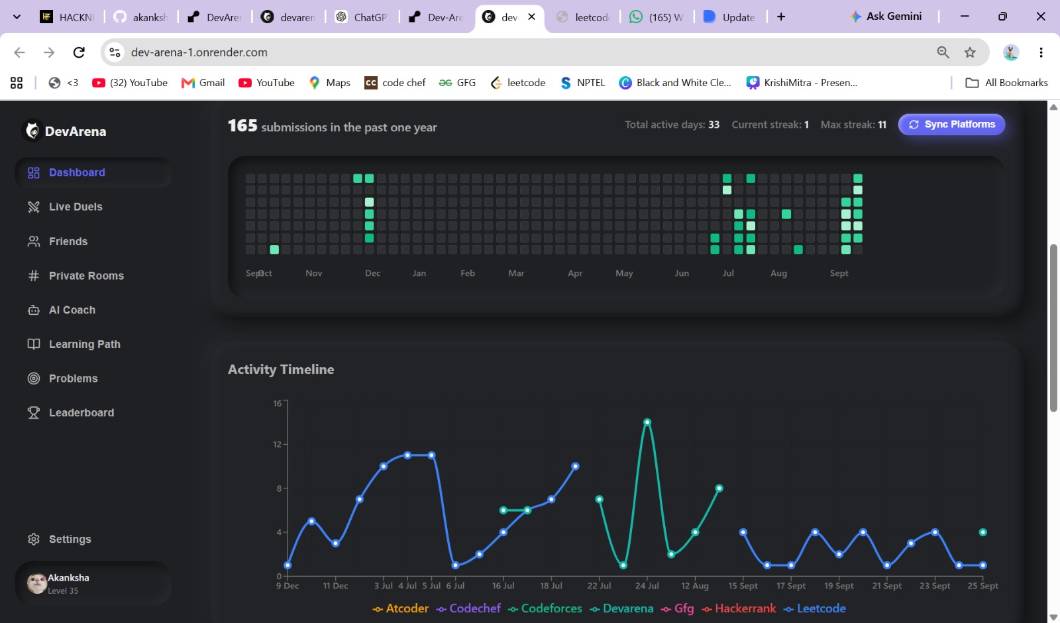Image resolution: width=1060 pixels, height=623 pixels.
Task: Open the Chrome three-dot menu
Action: coord(1041,52)
